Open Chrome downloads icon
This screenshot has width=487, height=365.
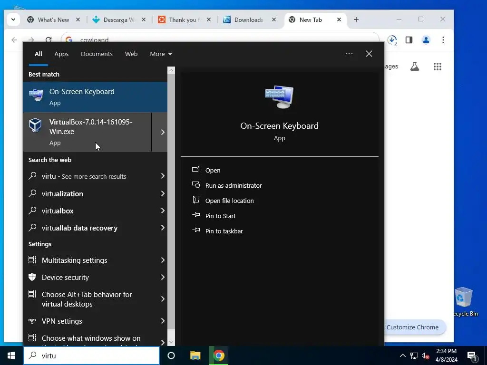pyautogui.click(x=392, y=40)
